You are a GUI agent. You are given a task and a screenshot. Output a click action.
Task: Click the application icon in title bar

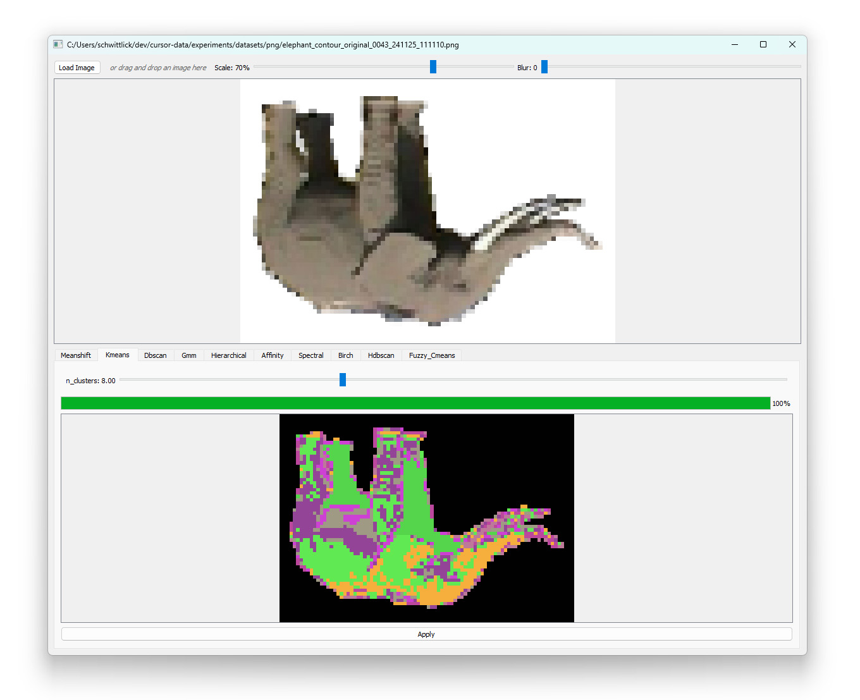[x=58, y=44]
